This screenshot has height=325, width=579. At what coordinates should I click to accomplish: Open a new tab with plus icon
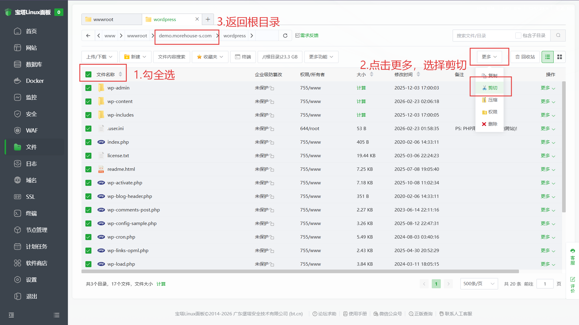click(x=208, y=19)
